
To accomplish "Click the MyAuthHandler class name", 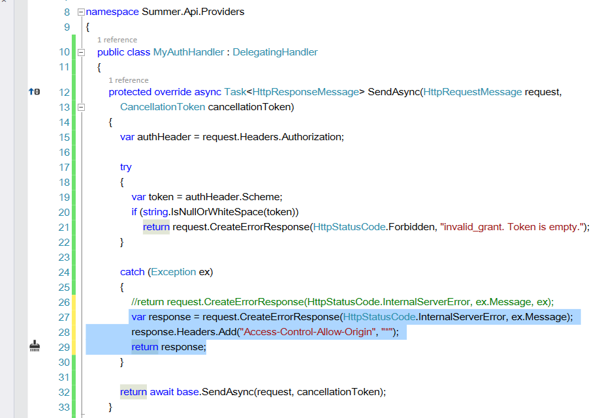I will tap(189, 52).
